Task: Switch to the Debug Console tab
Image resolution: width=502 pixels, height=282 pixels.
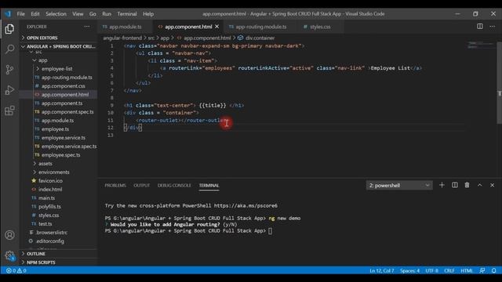Action: point(174,186)
